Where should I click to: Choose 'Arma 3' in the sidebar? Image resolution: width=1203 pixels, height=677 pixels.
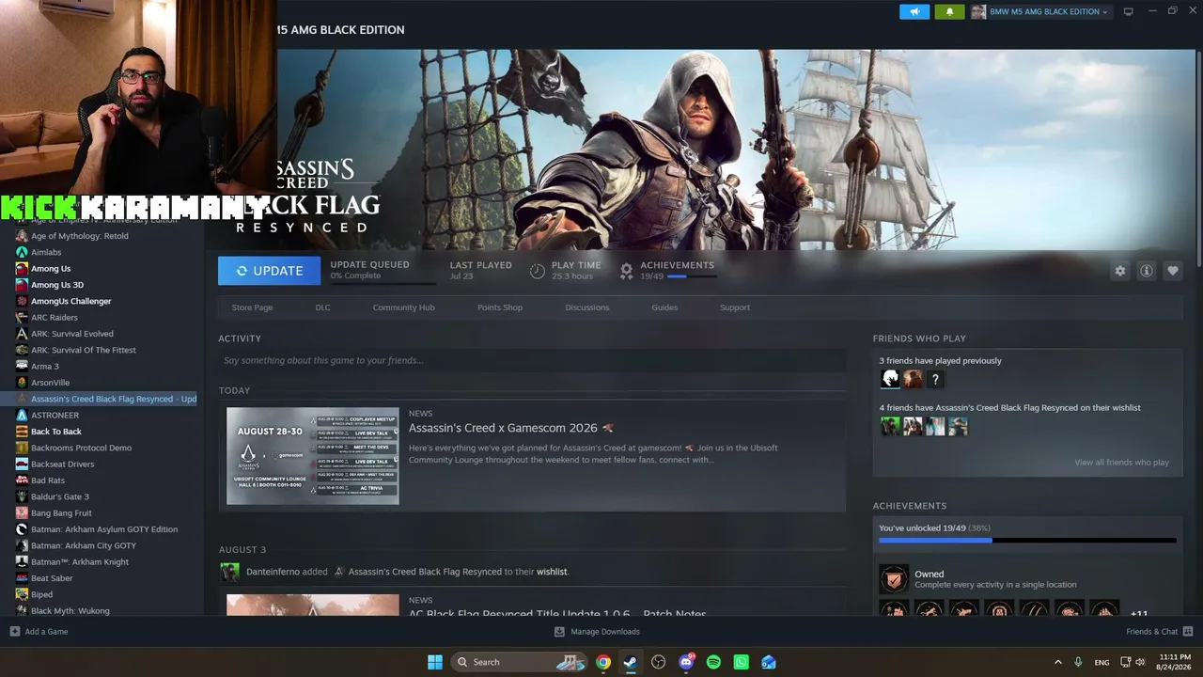[45, 367]
